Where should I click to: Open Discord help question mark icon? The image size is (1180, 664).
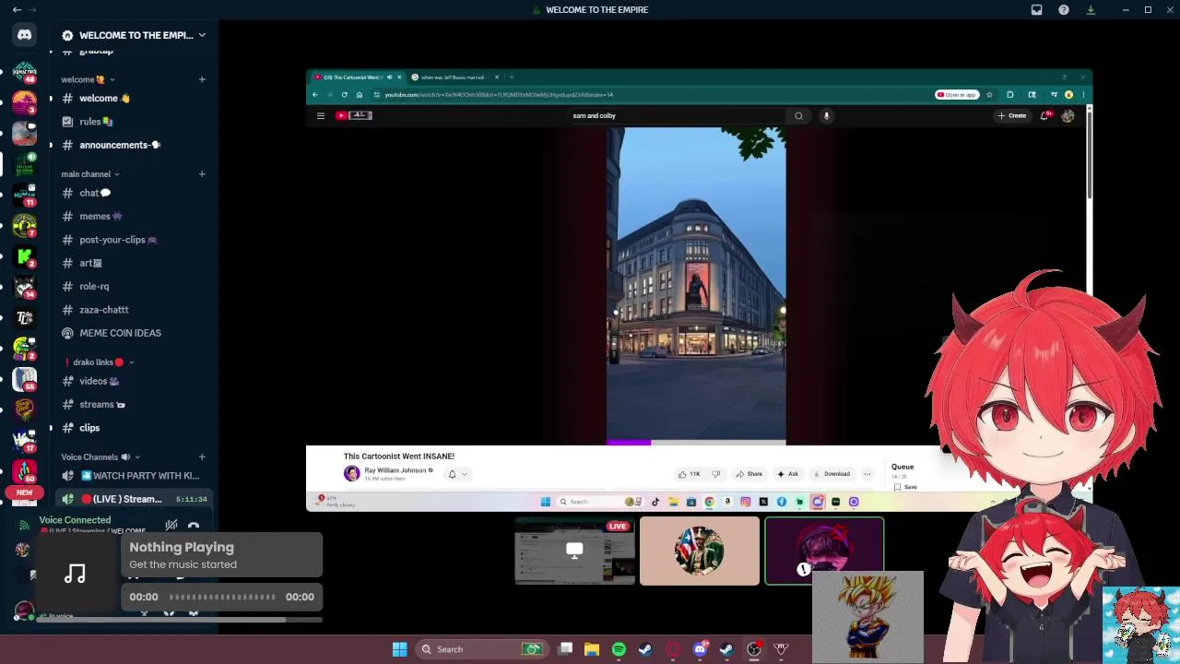1064,9
